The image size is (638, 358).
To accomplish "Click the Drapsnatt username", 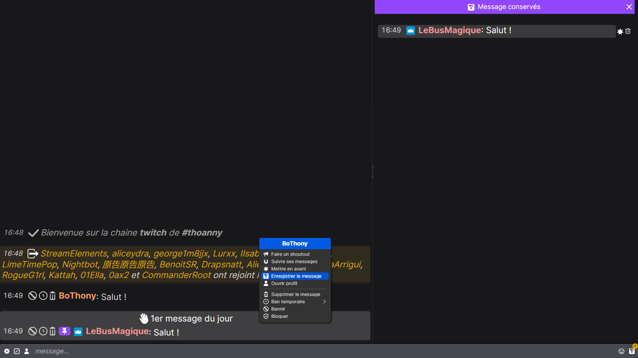I will coord(221,264).
